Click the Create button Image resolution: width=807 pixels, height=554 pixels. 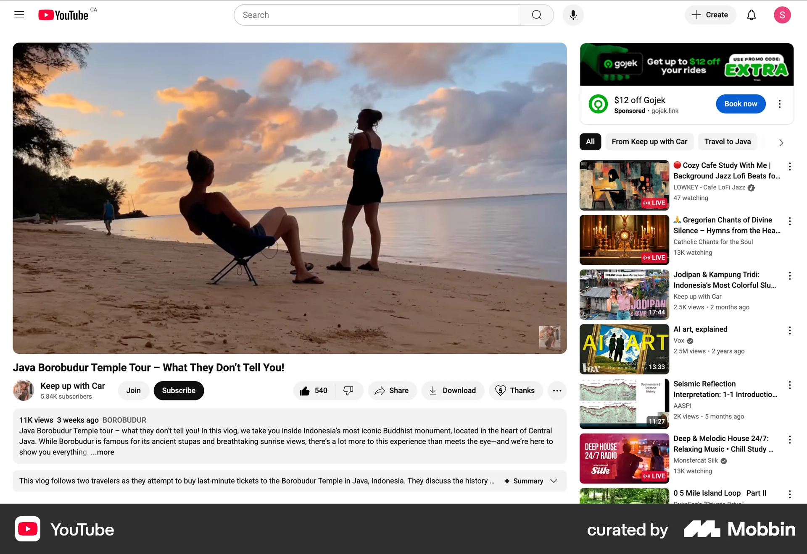[710, 15]
